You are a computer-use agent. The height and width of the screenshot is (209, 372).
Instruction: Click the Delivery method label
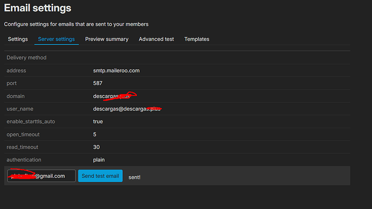click(26, 58)
